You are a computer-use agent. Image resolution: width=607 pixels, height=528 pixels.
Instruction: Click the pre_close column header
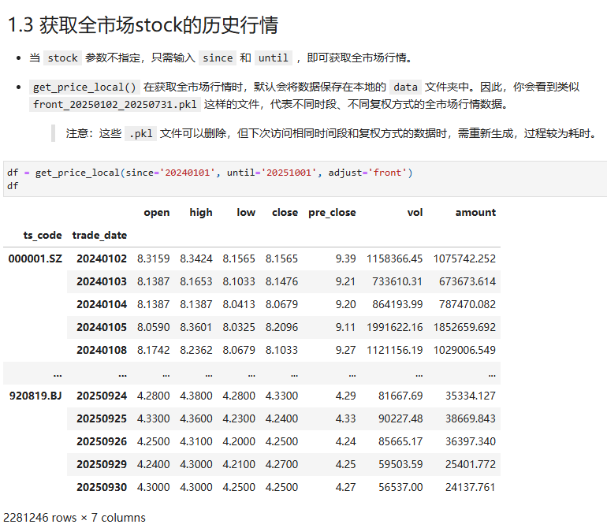tap(332, 212)
